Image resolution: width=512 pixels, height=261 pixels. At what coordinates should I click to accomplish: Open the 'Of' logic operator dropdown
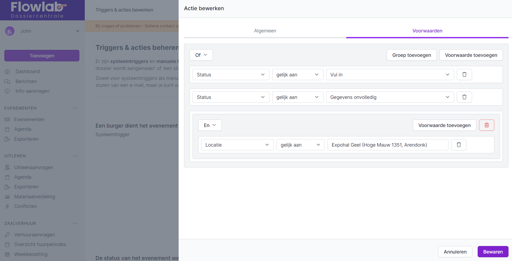201,55
